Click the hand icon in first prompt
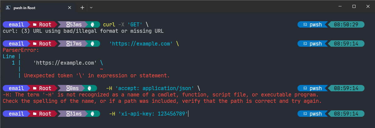The image size is (375, 128). [93, 25]
